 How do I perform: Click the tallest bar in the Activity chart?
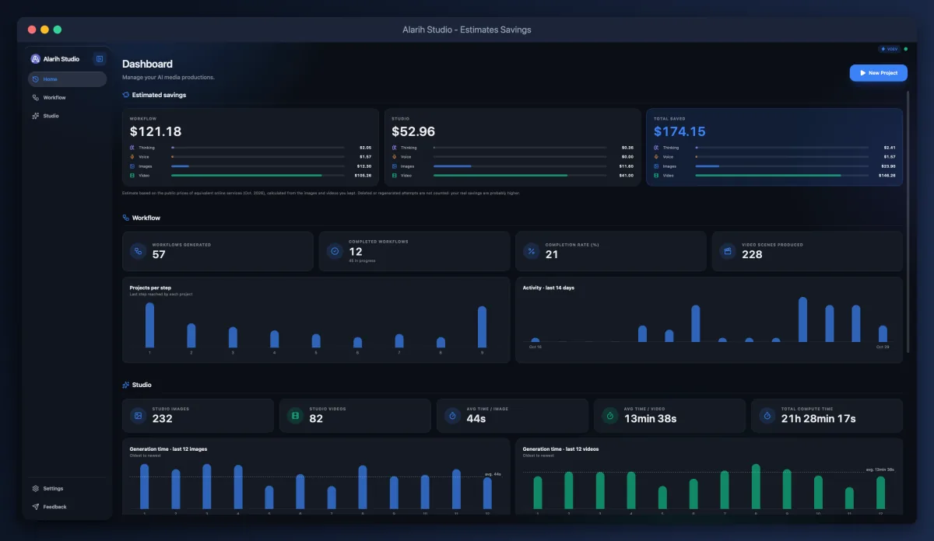(x=802, y=319)
